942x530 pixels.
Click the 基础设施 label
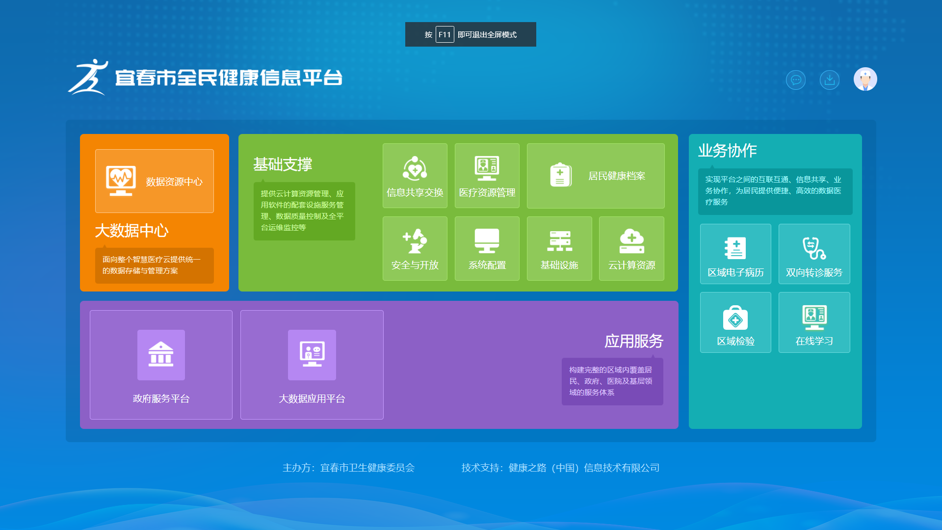[559, 265]
